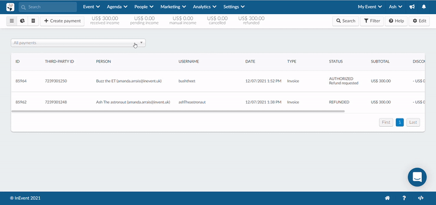Click AUTHORIZED Refund requested status
This screenshot has width=436, height=205.
coord(344,80)
